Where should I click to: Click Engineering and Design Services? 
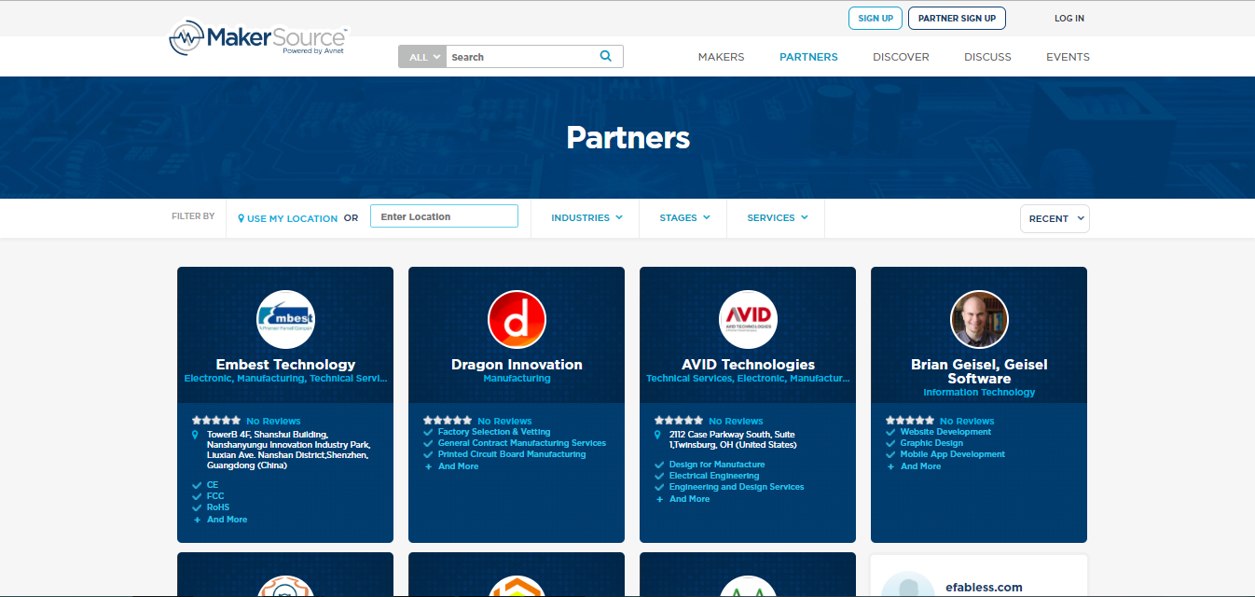click(x=737, y=487)
